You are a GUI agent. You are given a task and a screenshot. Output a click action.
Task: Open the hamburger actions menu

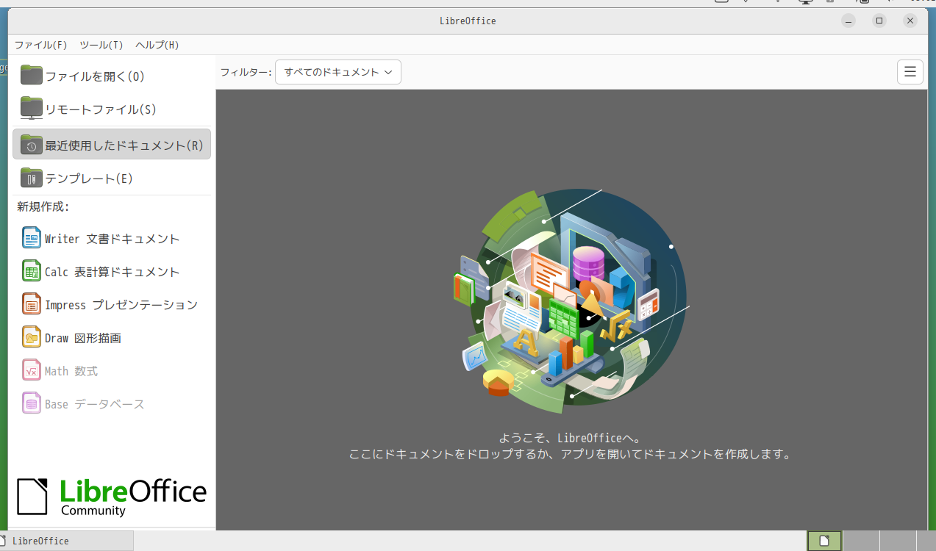click(x=910, y=72)
